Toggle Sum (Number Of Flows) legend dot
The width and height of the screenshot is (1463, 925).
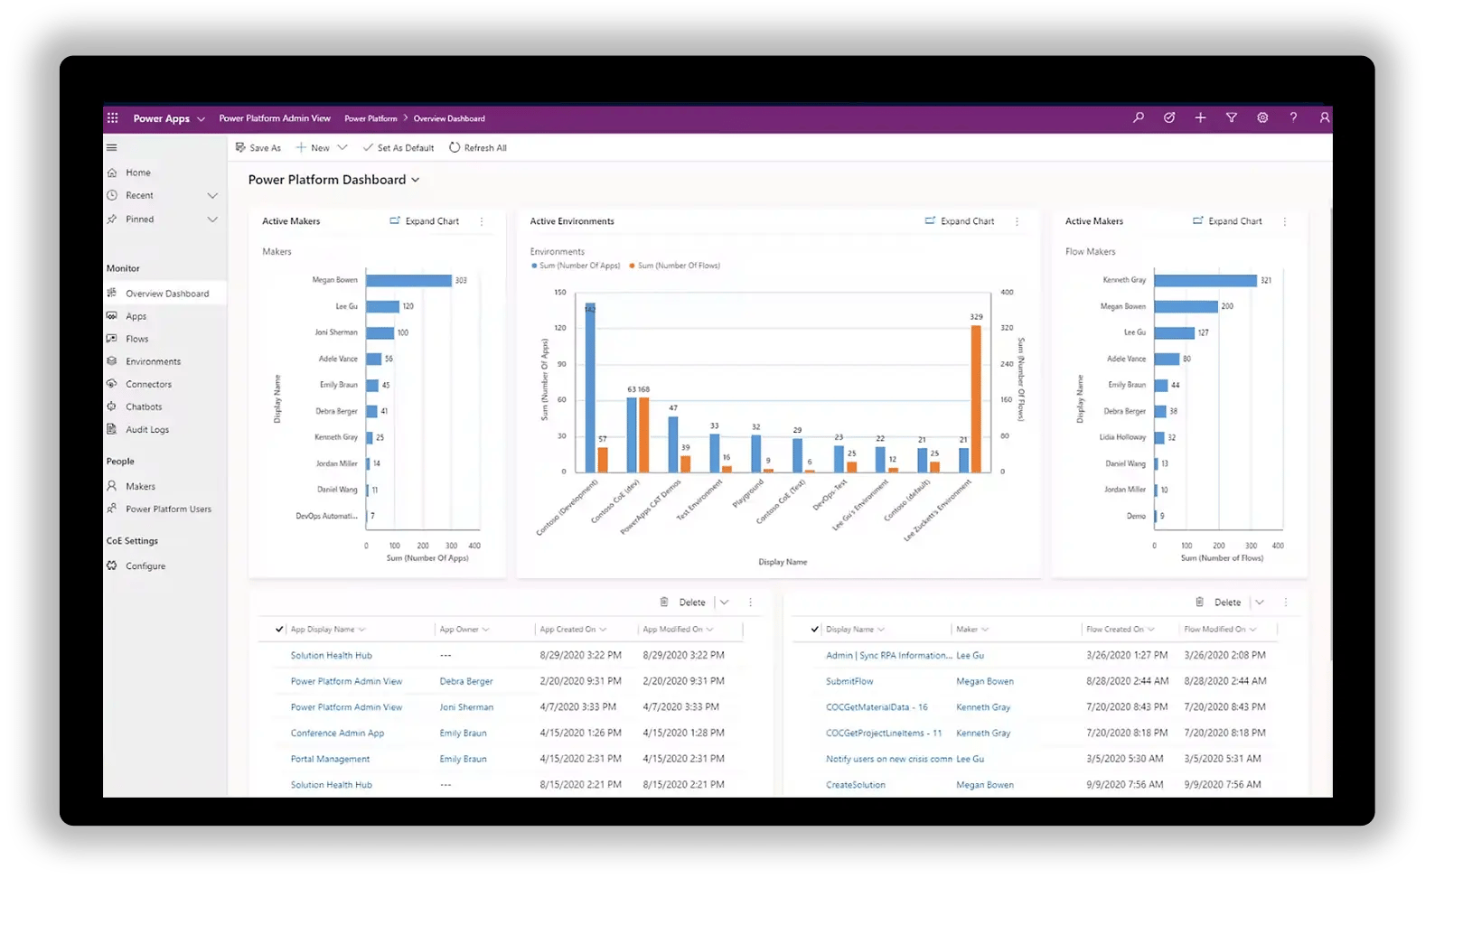pos(632,266)
